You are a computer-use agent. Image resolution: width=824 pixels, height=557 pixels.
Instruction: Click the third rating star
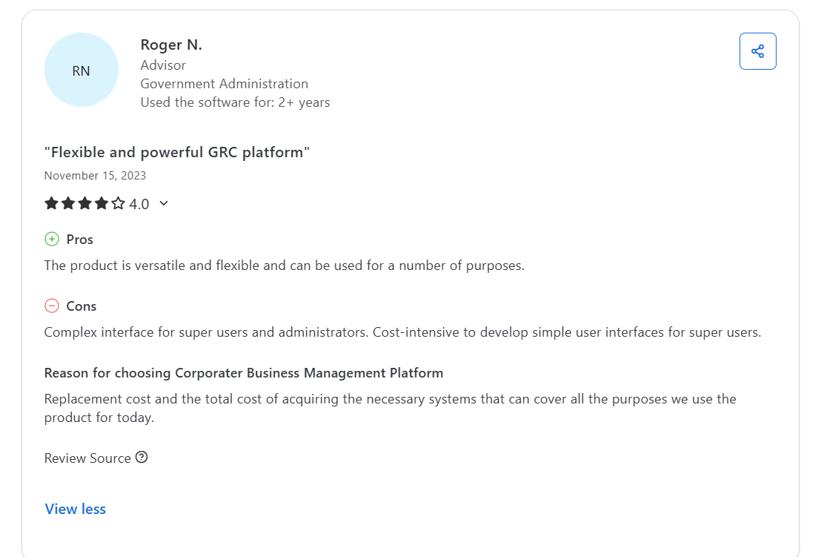click(84, 203)
